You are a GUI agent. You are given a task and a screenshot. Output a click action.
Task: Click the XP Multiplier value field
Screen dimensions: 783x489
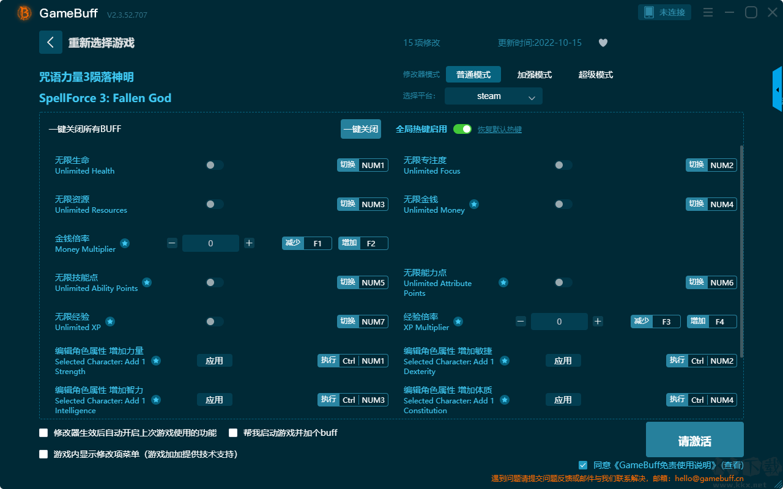point(559,322)
